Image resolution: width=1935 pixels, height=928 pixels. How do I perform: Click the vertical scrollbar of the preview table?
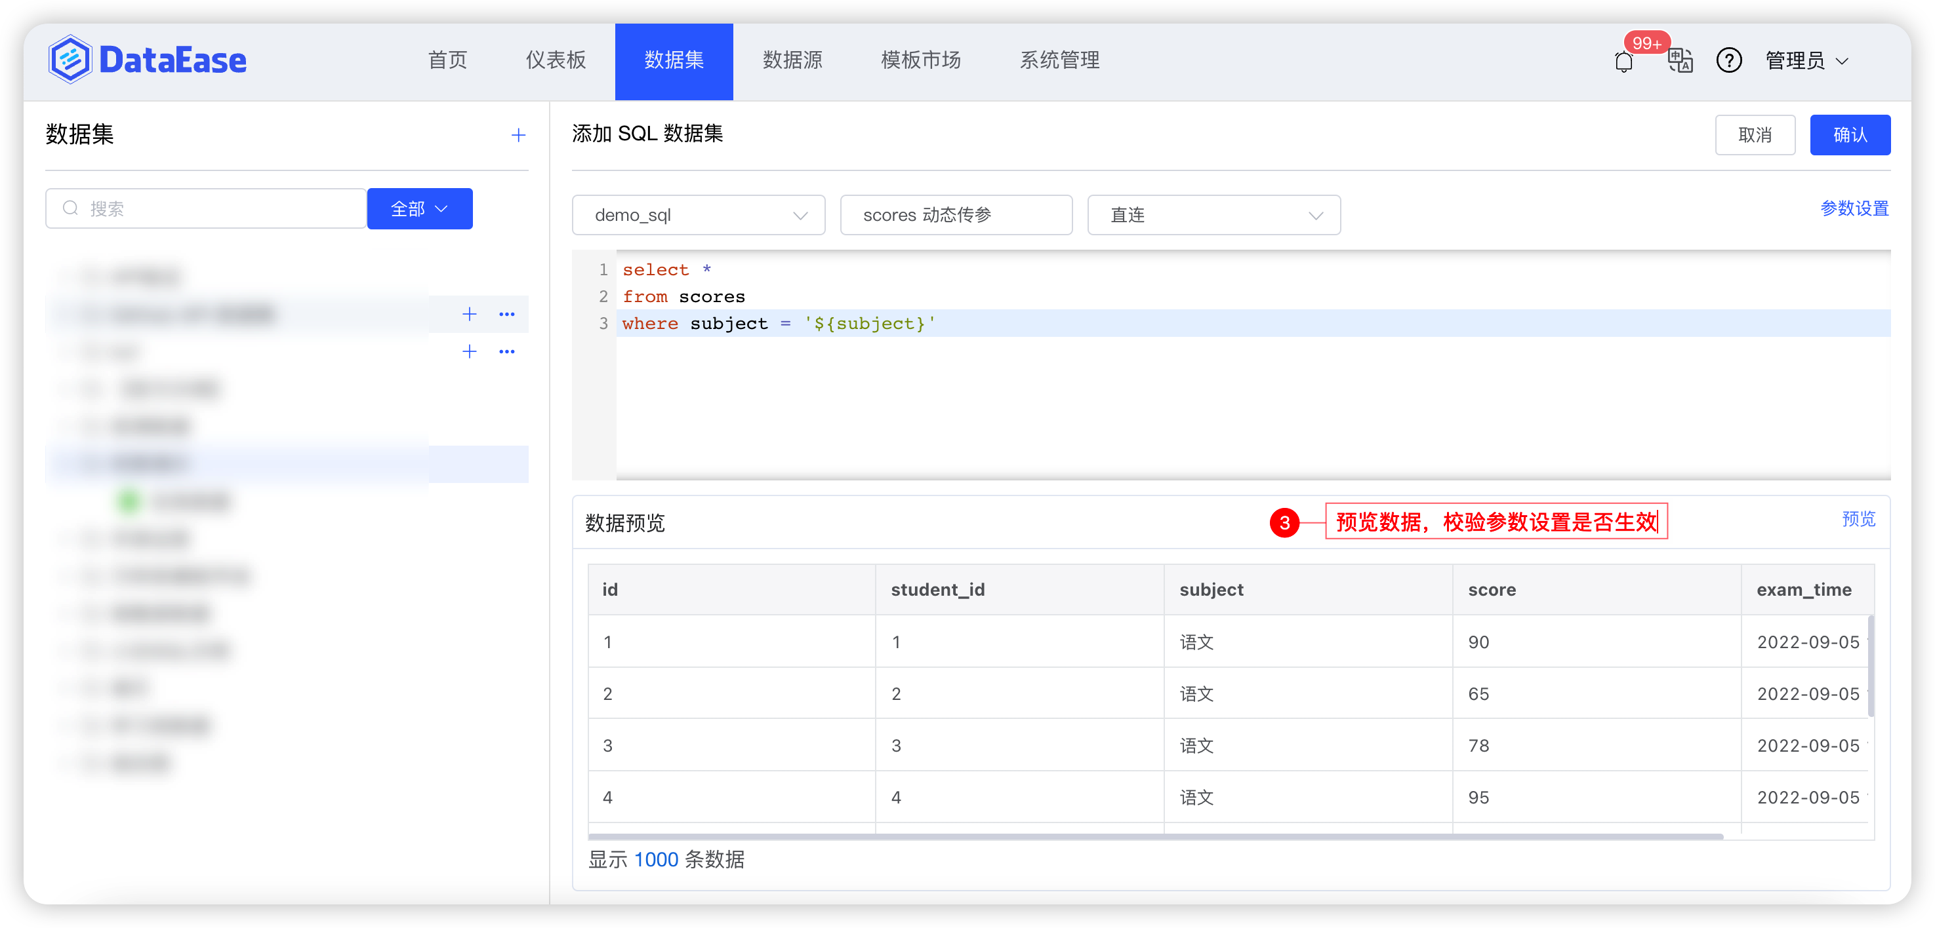tap(1871, 666)
